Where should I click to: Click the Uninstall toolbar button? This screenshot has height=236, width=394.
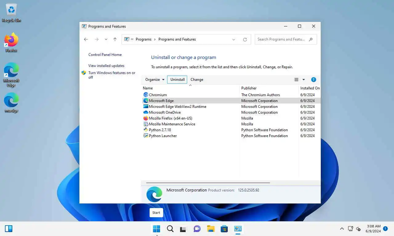[x=177, y=80]
